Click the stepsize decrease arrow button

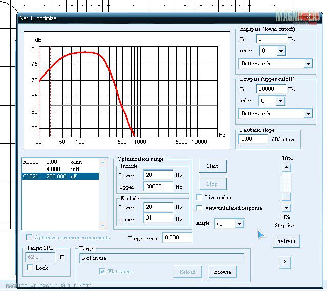pyautogui.click(x=287, y=208)
